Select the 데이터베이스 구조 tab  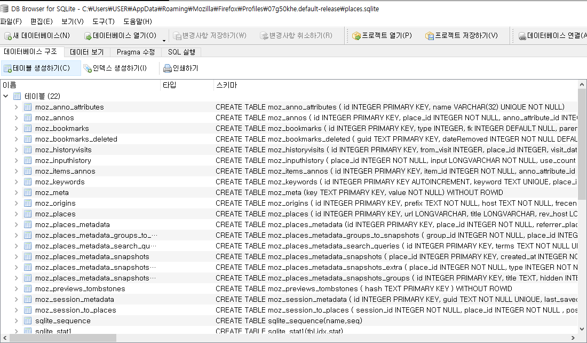click(x=31, y=52)
